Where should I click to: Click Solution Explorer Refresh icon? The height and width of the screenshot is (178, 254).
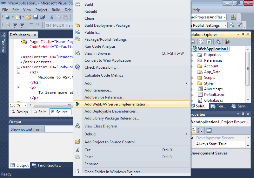pos(209,42)
